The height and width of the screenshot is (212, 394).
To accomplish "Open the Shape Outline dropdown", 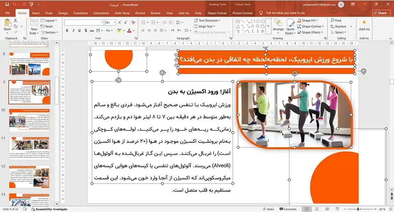I will pyautogui.click(x=311, y=26).
